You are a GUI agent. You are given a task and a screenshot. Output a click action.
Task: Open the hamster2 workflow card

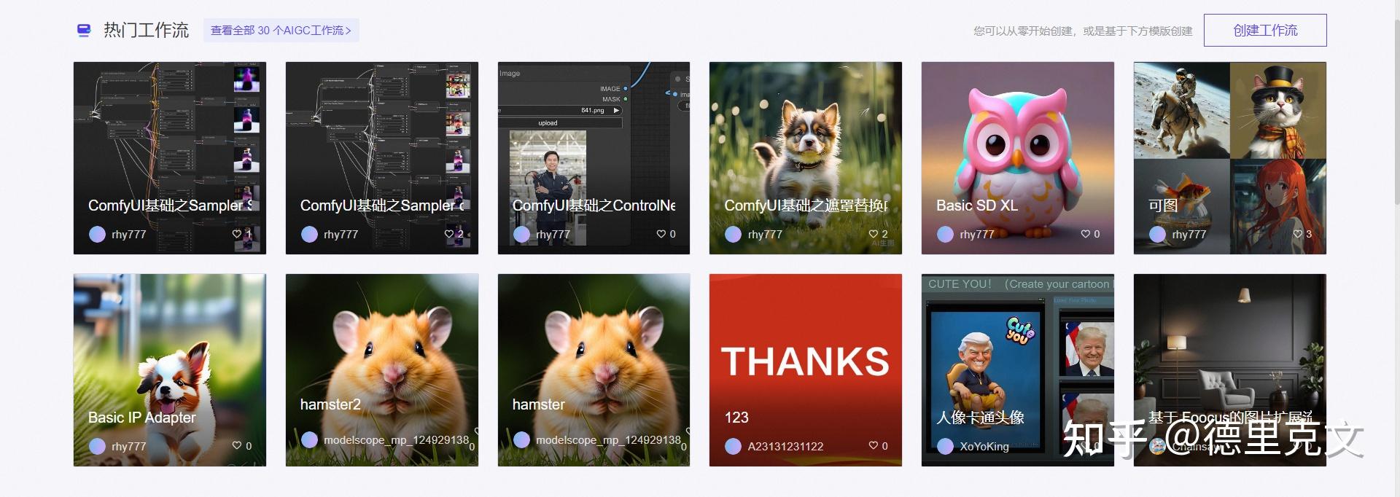(x=382, y=370)
